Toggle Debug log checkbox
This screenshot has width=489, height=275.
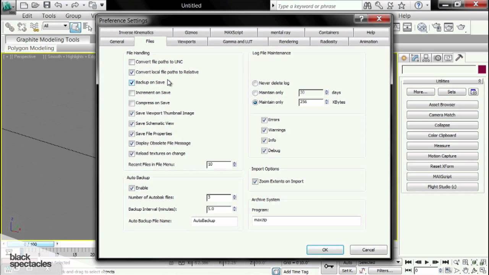[264, 151]
